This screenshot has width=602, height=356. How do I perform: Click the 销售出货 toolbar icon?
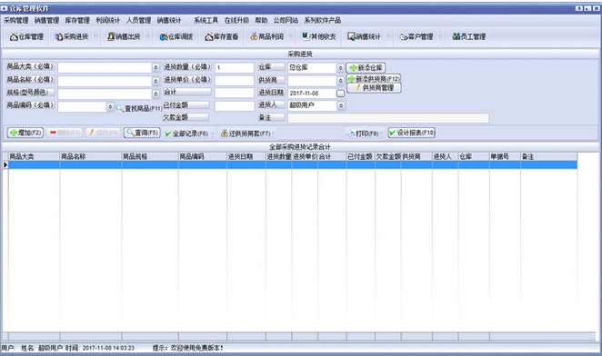(124, 37)
